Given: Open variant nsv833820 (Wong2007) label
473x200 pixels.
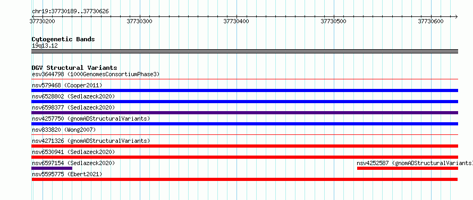Looking at the screenshot, I should coord(64,130).
